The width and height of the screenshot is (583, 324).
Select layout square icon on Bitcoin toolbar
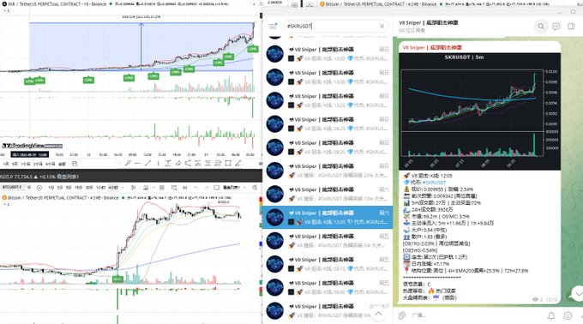[x=216, y=187]
